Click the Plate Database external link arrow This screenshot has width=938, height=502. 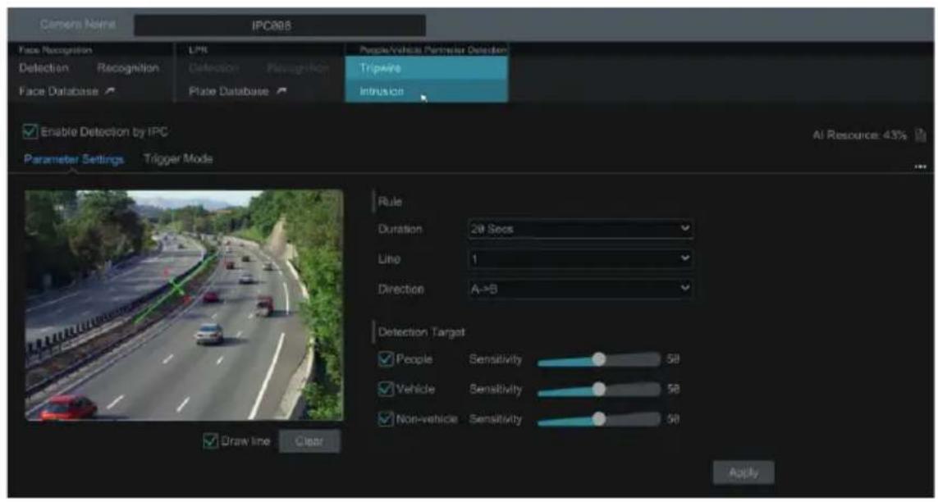click(x=281, y=91)
